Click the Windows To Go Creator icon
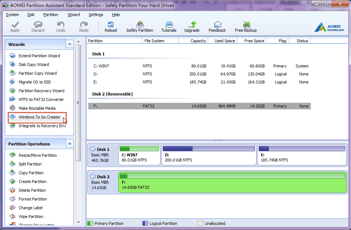Image resolution: width=351 pixels, height=230 pixels. pos(12,117)
